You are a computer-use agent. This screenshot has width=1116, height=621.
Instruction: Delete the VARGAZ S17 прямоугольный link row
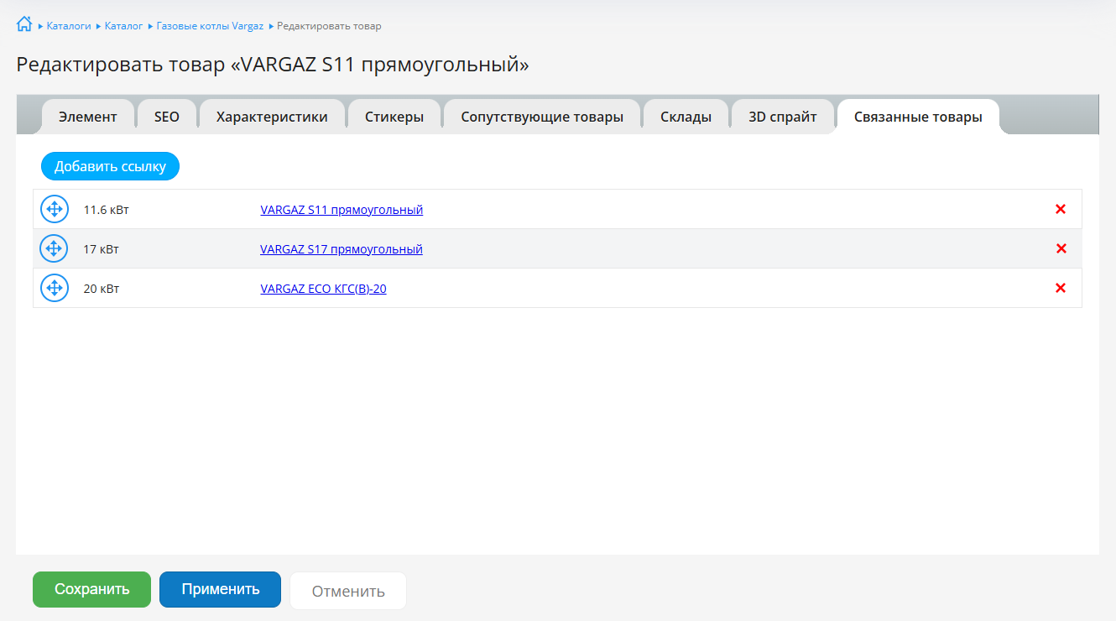(x=1061, y=248)
